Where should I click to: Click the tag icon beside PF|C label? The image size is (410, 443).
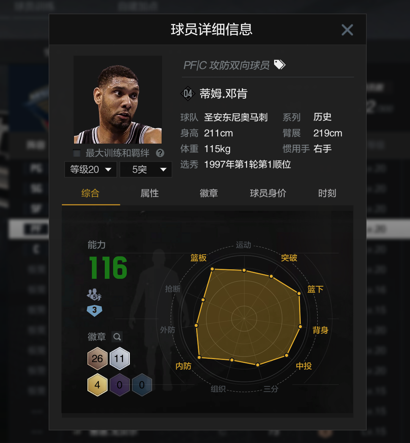[279, 65]
